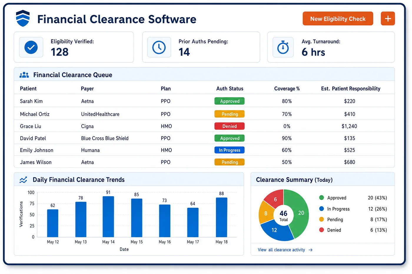Click the UnitedHealthcare payer cell

pos(100,114)
